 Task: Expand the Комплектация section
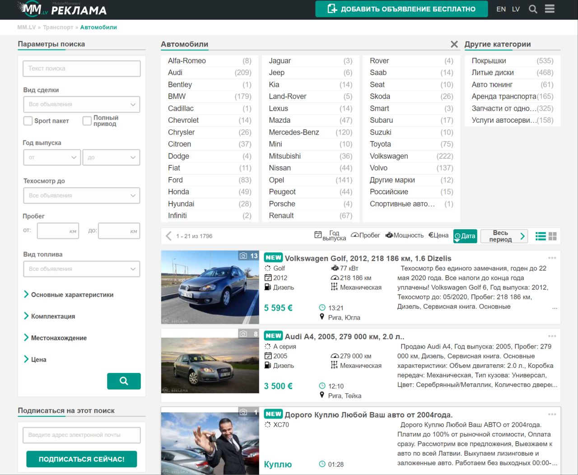pyautogui.click(x=50, y=317)
